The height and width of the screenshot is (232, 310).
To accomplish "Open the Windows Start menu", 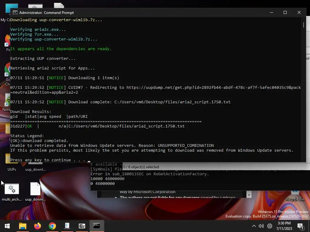I will [7, 226].
